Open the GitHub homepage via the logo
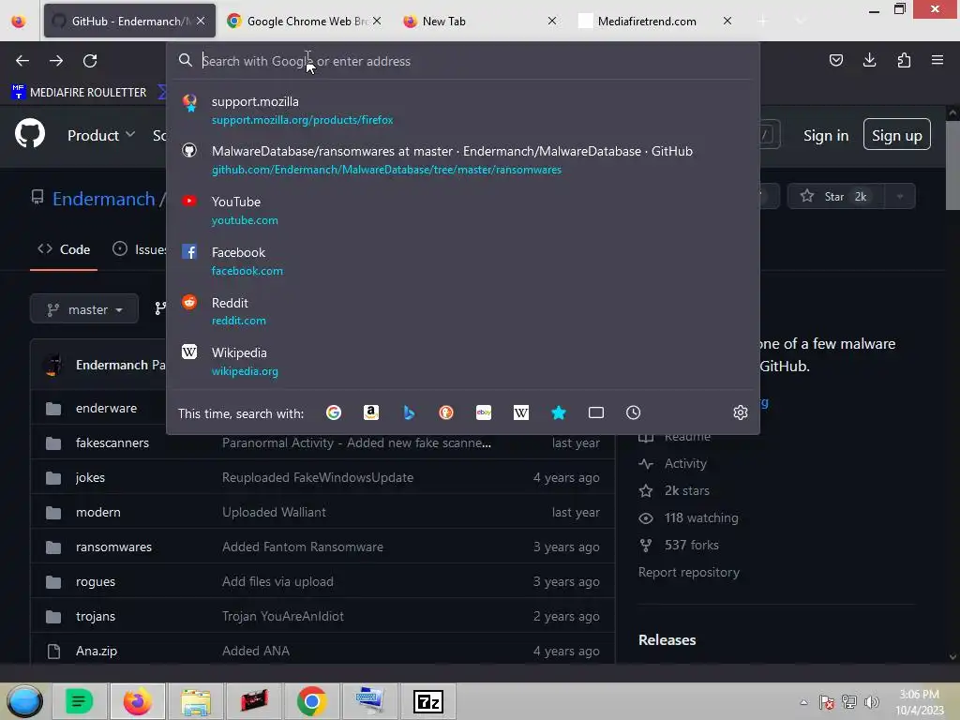The height and width of the screenshot is (720, 960). click(30, 134)
